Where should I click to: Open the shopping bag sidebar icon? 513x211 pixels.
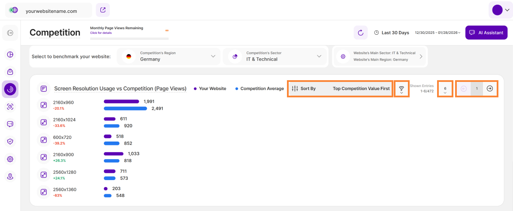click(x=10, y=72)
